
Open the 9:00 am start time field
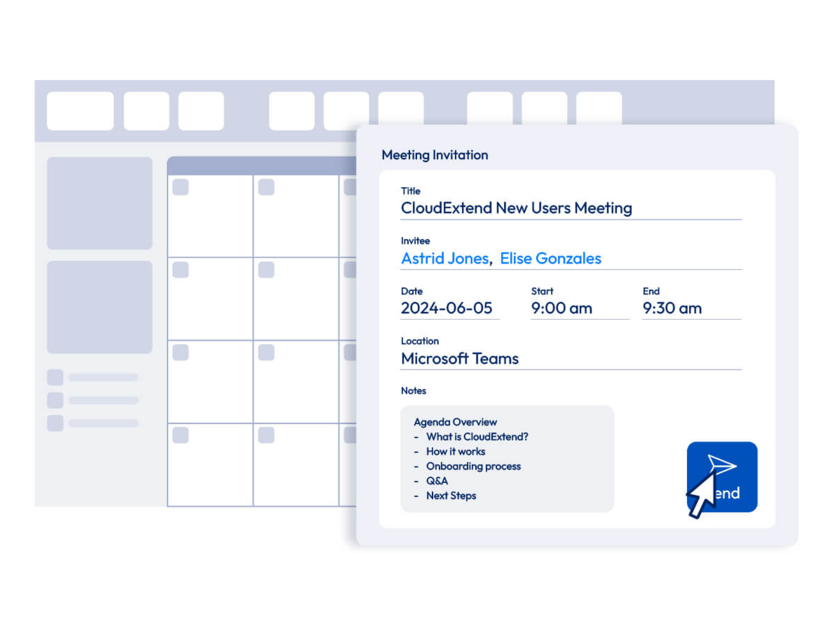pos(561,308)
